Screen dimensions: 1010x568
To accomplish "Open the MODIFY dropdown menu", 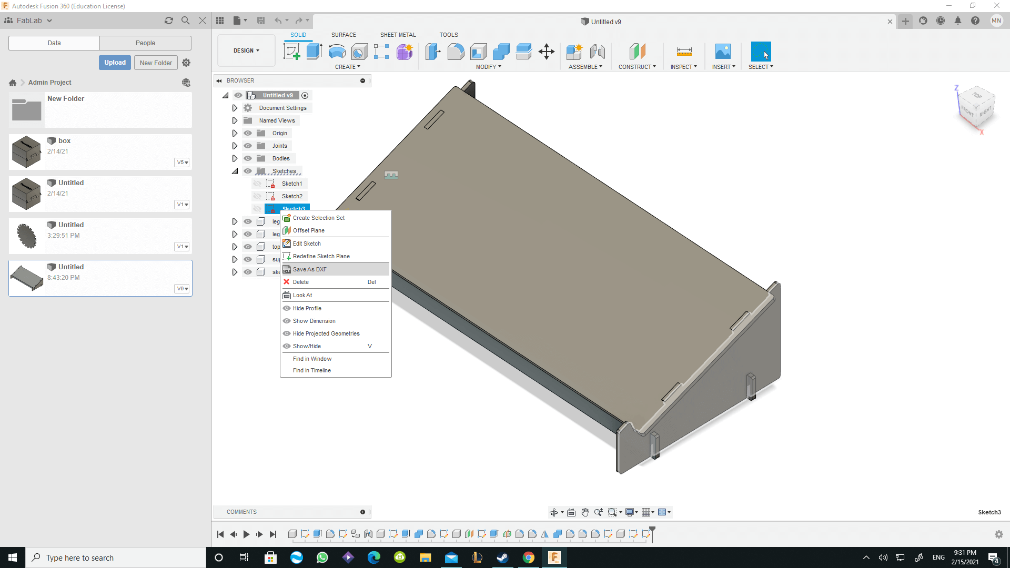I will [x=488, y=67].
